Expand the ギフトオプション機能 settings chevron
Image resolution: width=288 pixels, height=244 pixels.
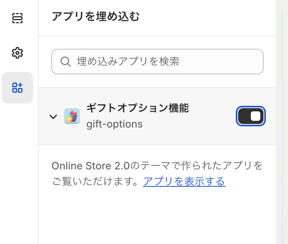[x=53, y=116]
